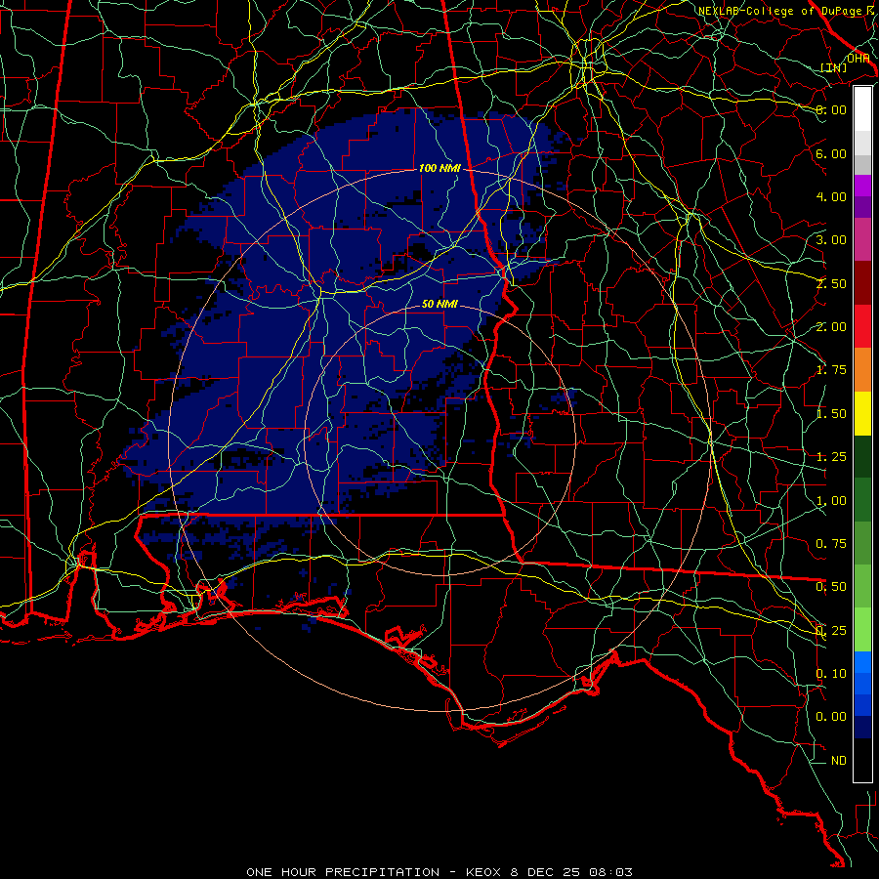The height and width of the screenshot is (879, 879).
Task: Click the yellow 1.50 legend color swatch
Action: 862,413
